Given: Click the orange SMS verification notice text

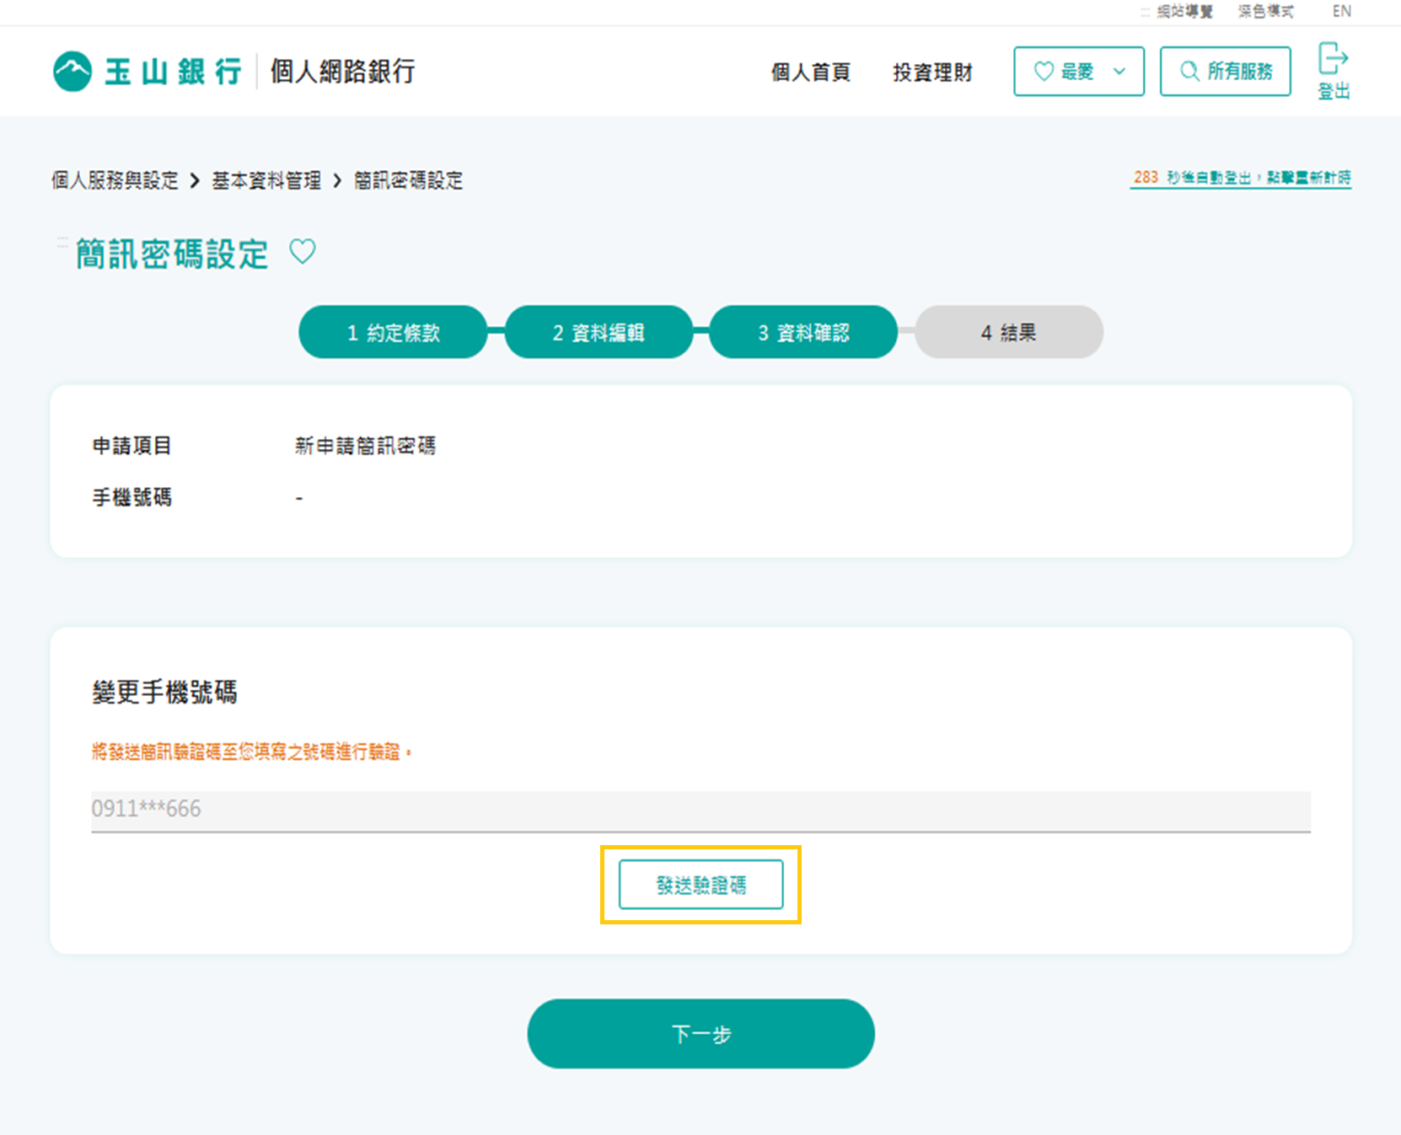Looking at the screenshot, I should (x=251, y=752).
